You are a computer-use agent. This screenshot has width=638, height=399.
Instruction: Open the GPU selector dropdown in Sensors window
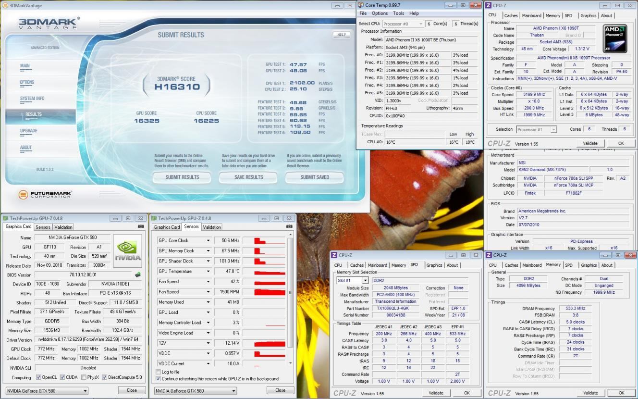(x=233, y=391)
